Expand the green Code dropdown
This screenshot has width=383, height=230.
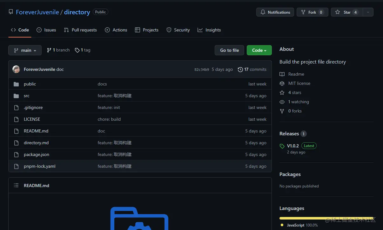pyautogui.click(x=259, y=50)
